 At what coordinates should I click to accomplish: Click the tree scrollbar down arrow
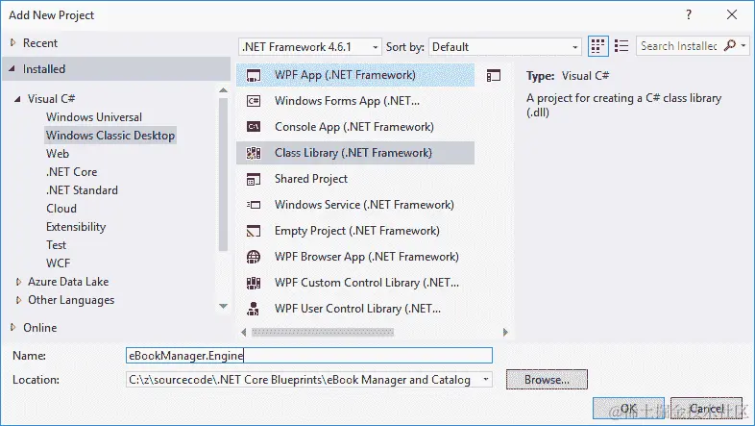223,306
